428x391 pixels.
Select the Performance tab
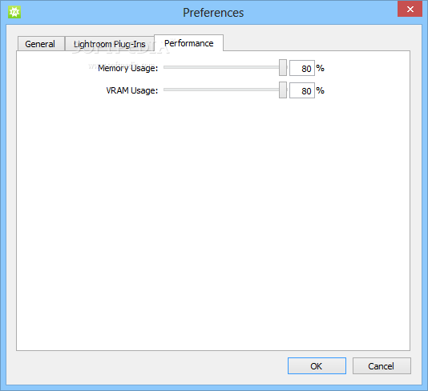(x=188, y=42)
